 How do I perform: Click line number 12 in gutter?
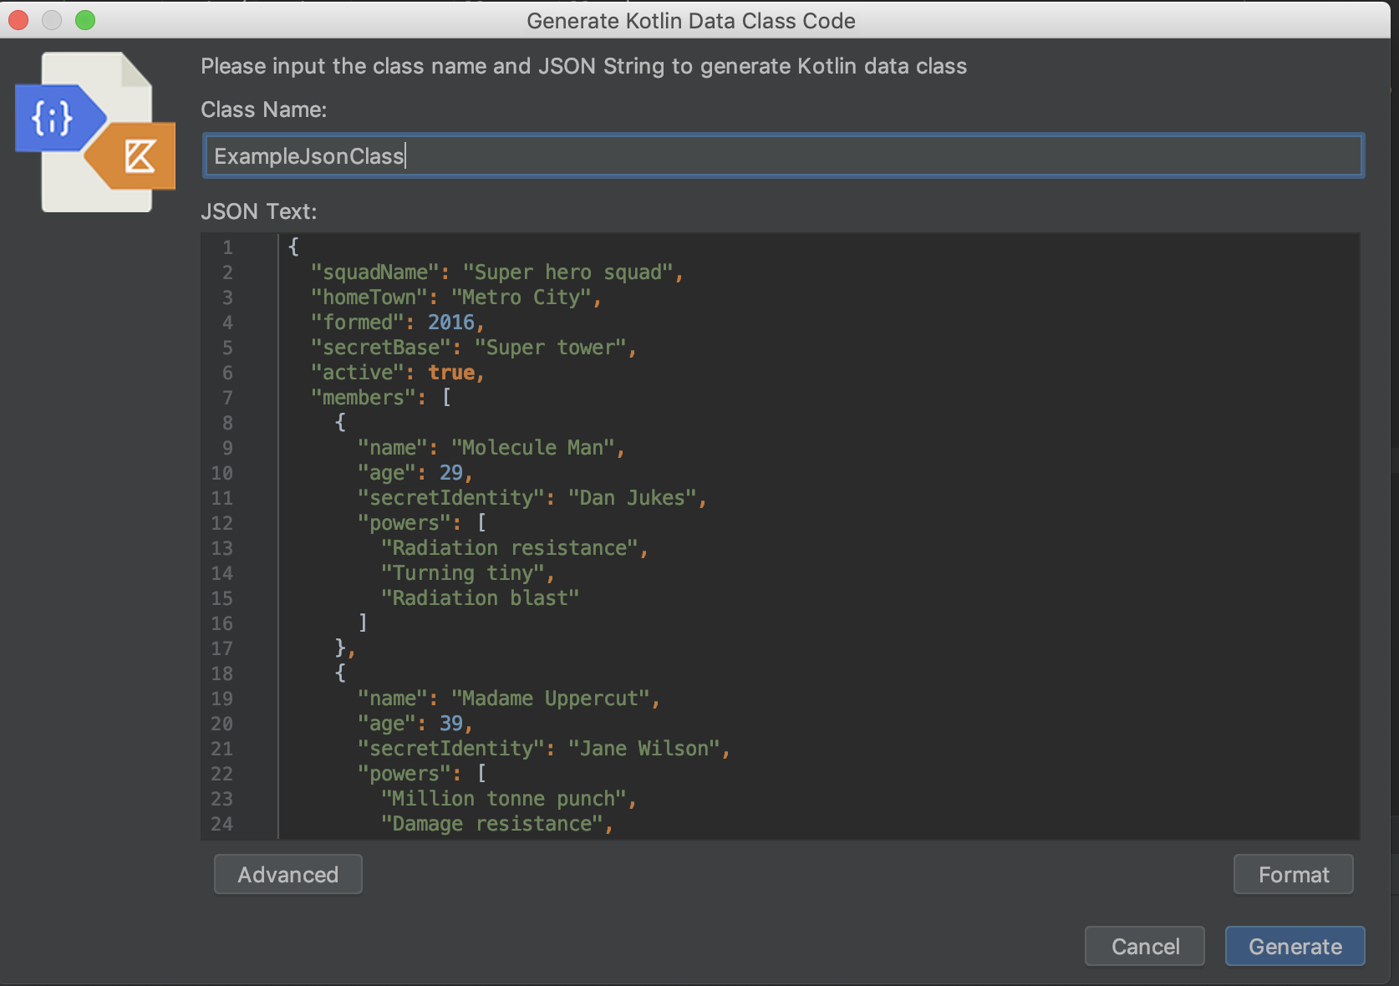pos(221,523)
